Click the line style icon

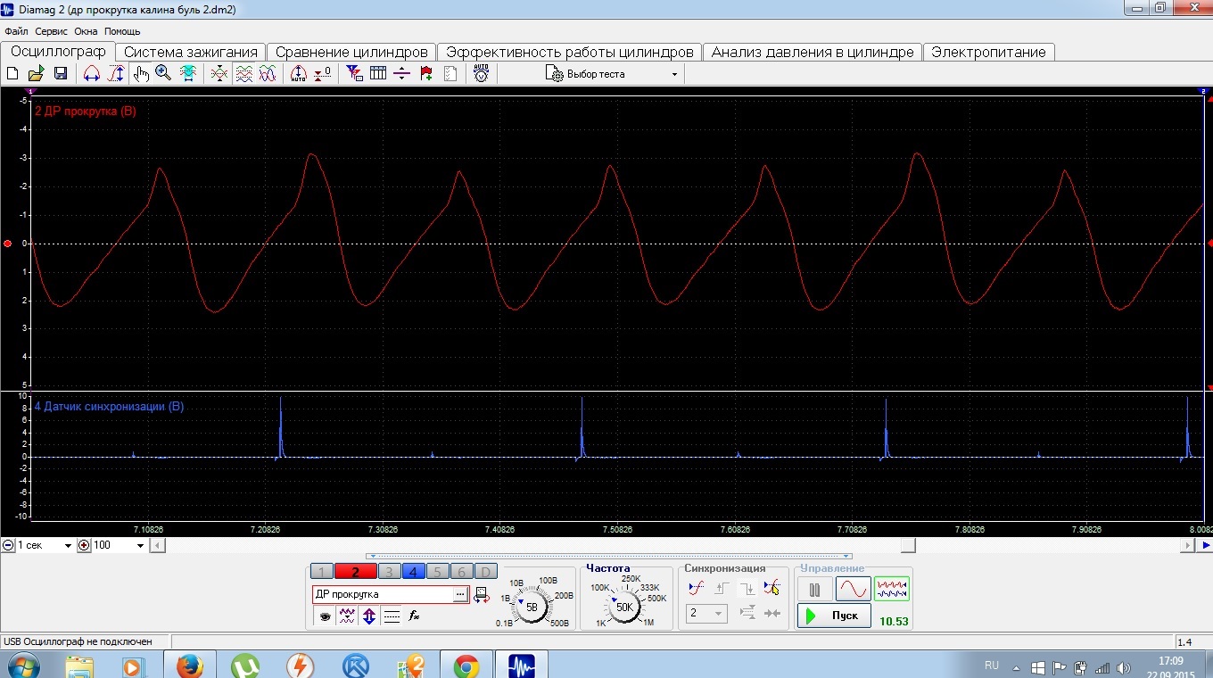point(392,616)
